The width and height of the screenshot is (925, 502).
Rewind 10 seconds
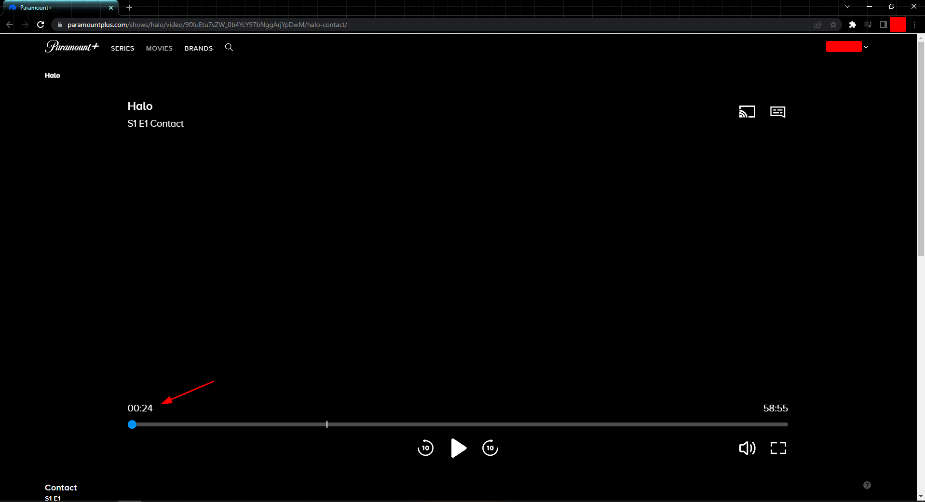425,448
